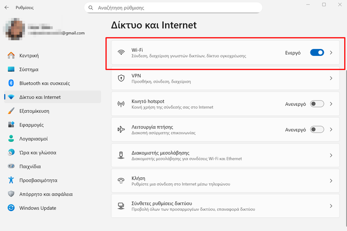Click the proxy server icon
The image size is (347, 231).
pyautogui.click(x=121, y=155)
